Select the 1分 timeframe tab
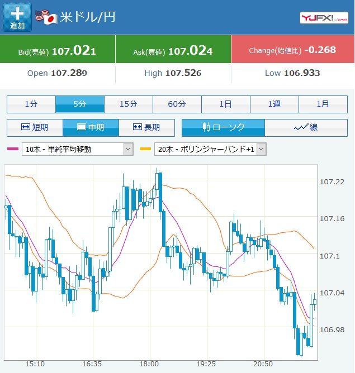The image size is (355, 373). (x=31, y=104)
